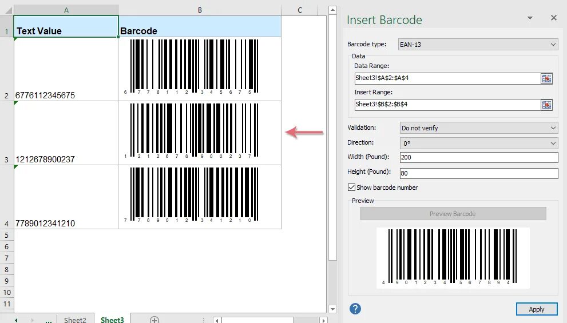Screen dimensions: 567x323
Task: Click the Preview Barcode button
Action: 453,214
